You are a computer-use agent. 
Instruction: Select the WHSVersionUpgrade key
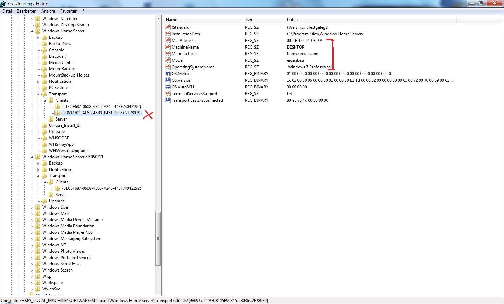tap(68, 151)
